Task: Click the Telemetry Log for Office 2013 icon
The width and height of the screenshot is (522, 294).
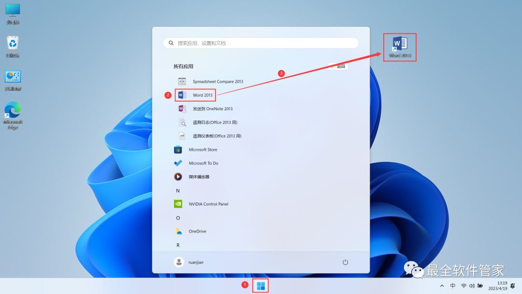Action: click(182, 122)
